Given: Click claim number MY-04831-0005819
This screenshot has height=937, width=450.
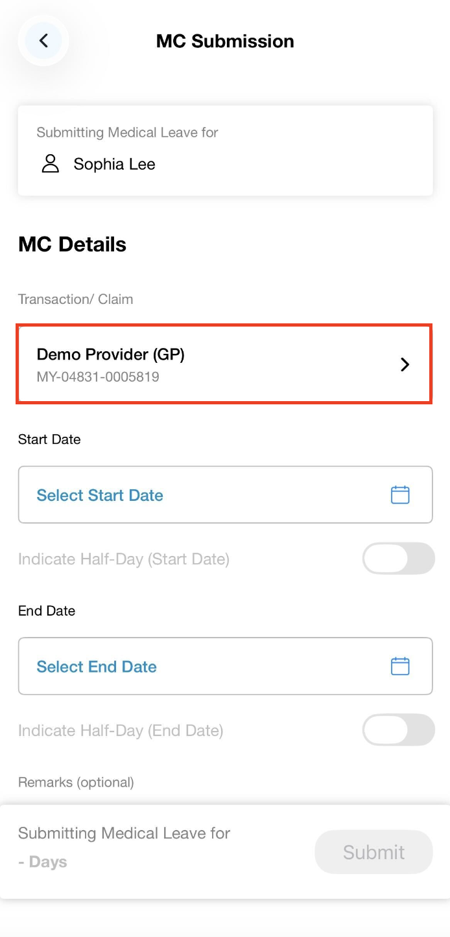Looking at the screenshot, I should (x=98, y=376).
